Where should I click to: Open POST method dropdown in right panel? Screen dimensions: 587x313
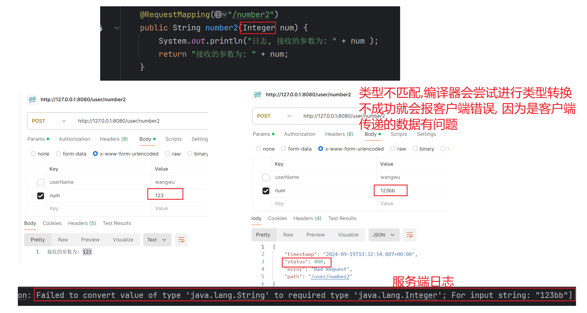[x=274, y=116]
